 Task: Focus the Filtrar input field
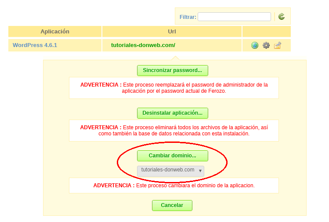click(x=234, y=17)
